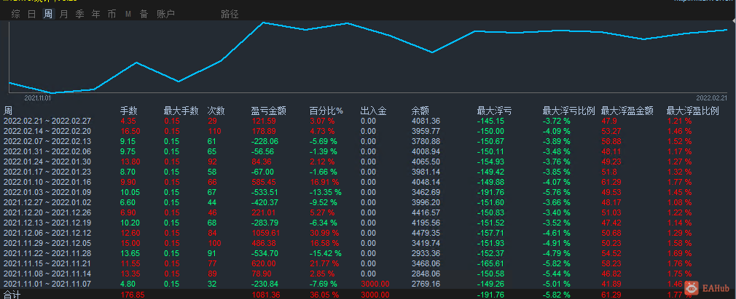The image size is (736, 299).
Task: Click the 次数 column header
Action: tap(216, 111)
